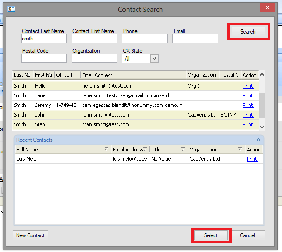Print the Luis Melo recent contact
Screen dimensions: 282x252
pos(252,159)
